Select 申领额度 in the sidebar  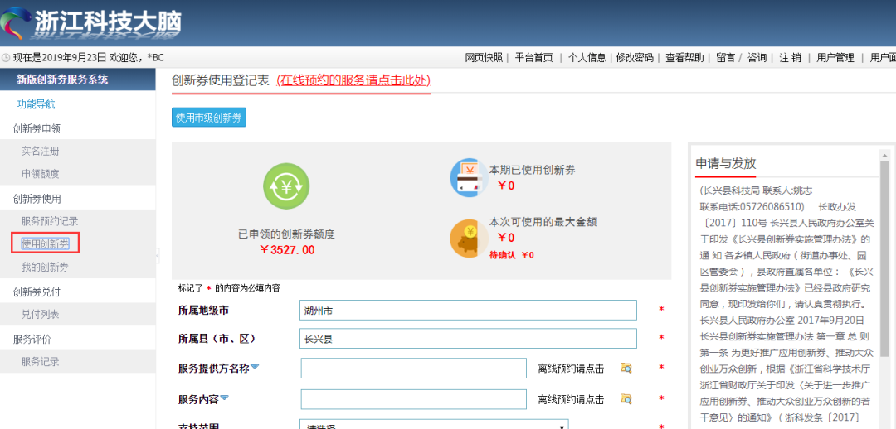coord(40,174)
